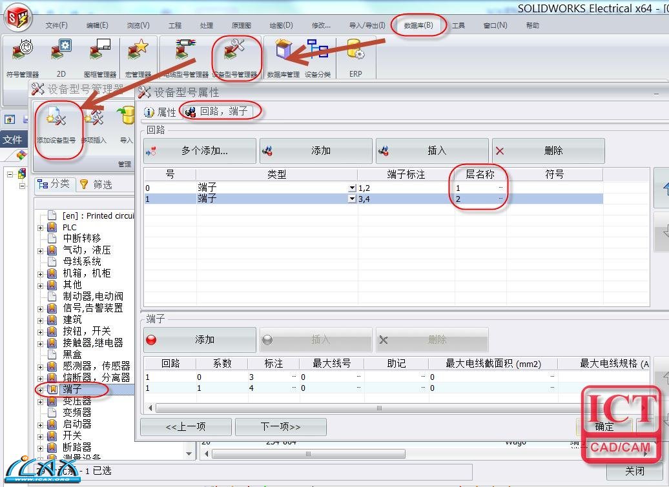Click the red X icon on 删除 in 回路
The height and width of the screenshot is (487, 669).
coord(500,151)
